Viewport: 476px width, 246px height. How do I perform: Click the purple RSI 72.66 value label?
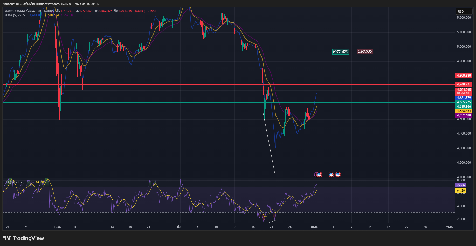pos(461,185)
